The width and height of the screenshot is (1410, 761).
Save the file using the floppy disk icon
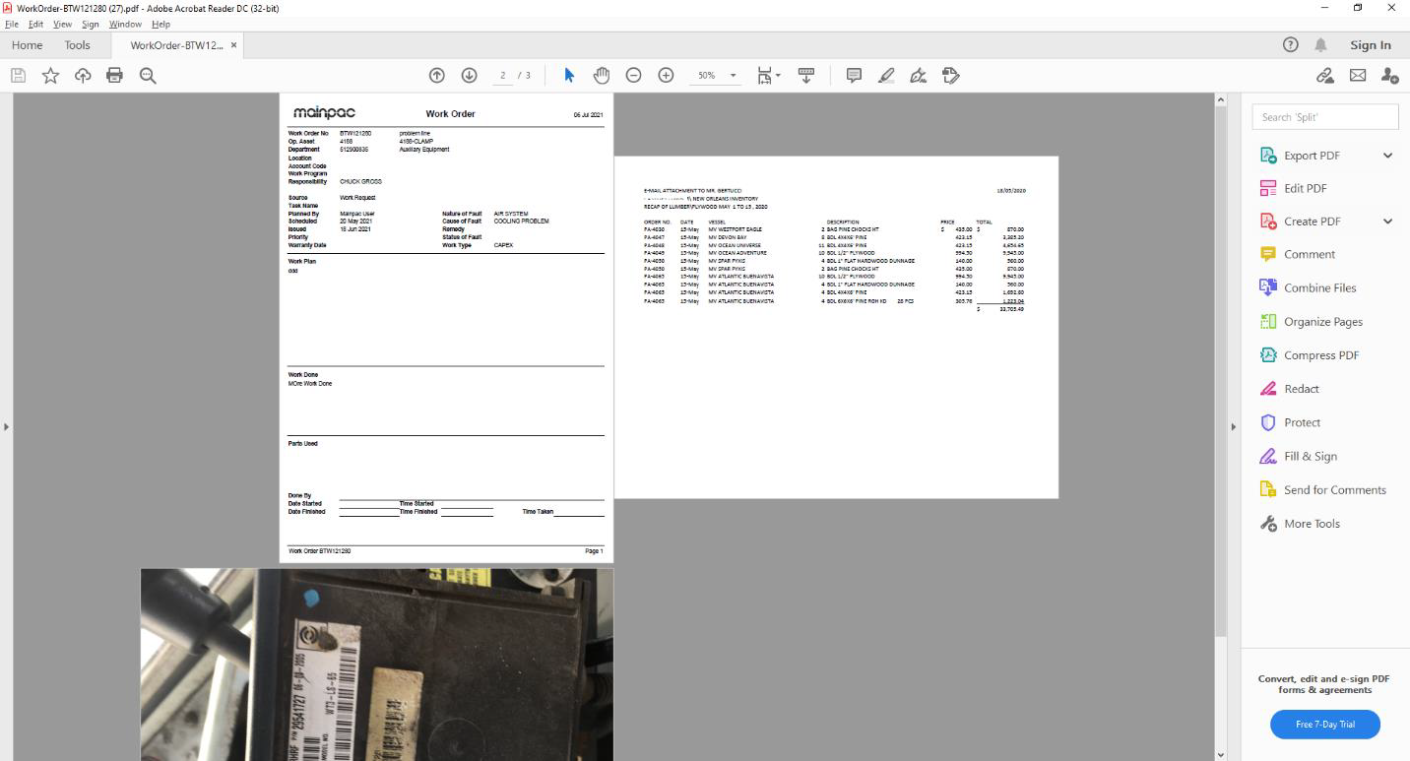[18, 76]
